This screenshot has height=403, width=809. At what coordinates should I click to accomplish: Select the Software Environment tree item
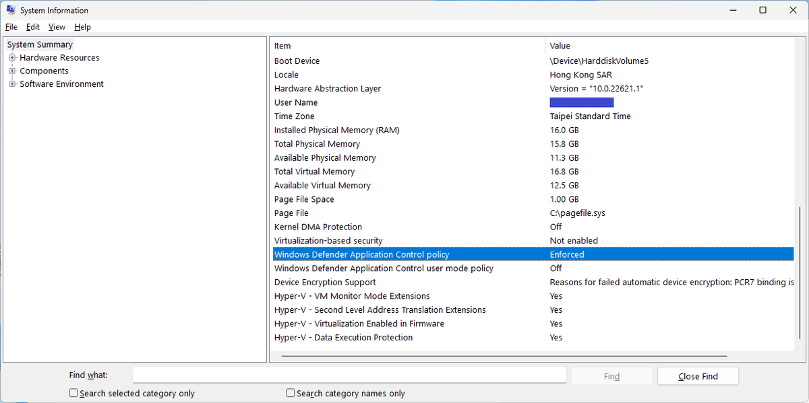pyautogui.click(x=61, y=84)
